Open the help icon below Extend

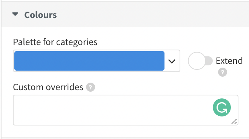(223, 72)
